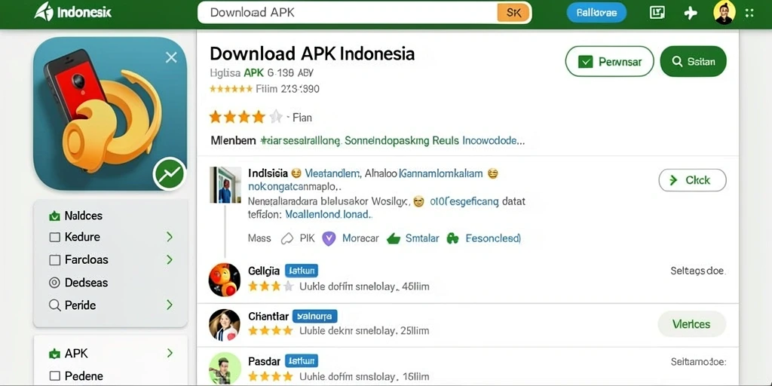772x386 pixels.
Task: Open the Pasdar reviewer avatar
Action: click(x=225, y=369)
